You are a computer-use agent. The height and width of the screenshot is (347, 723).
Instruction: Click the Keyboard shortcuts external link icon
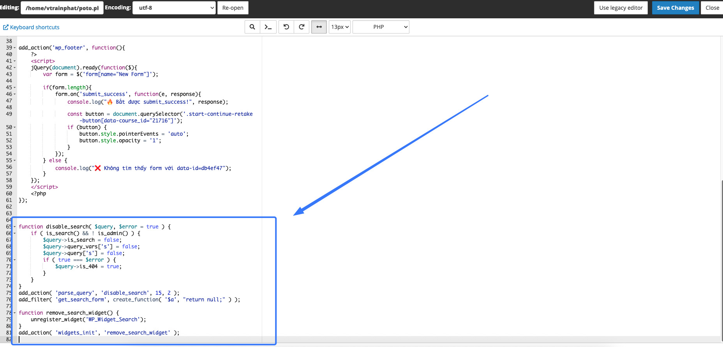(6, 27)
